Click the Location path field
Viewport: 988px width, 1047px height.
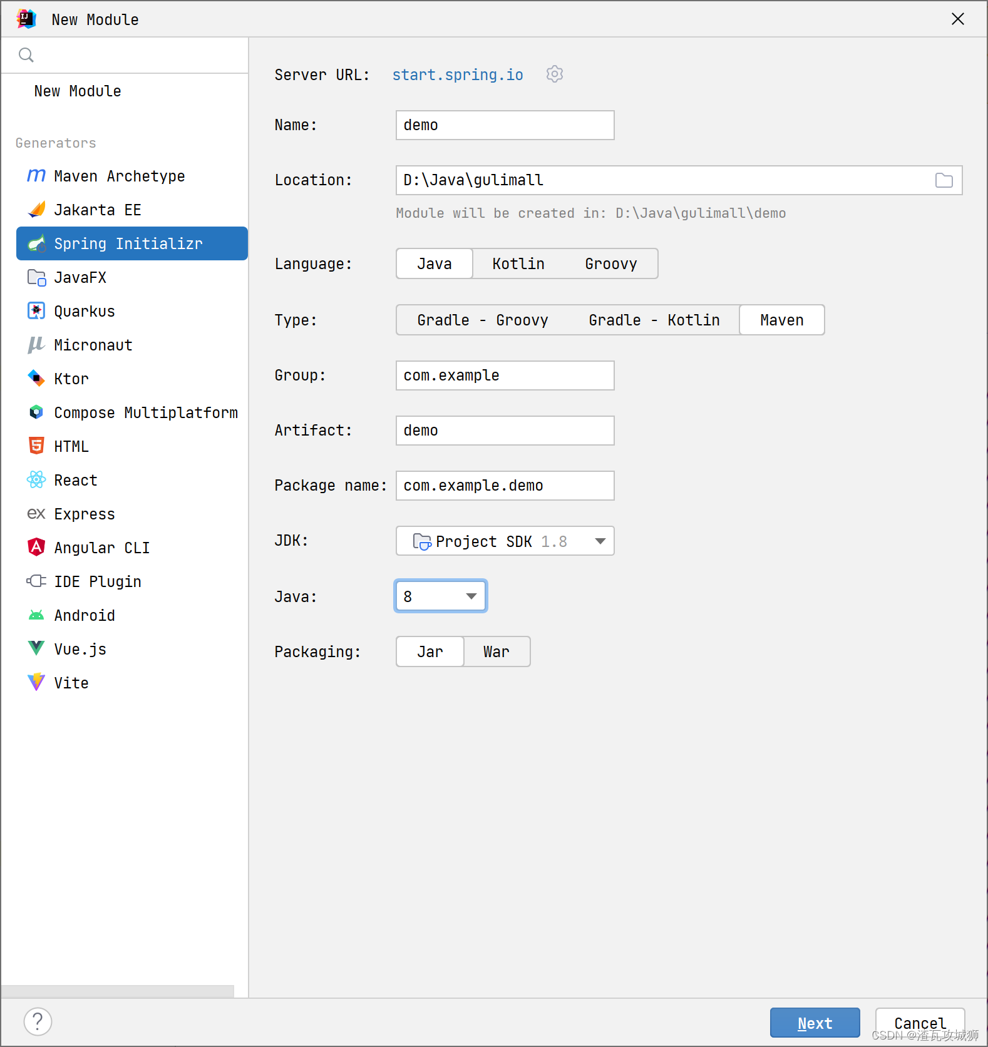(x=679, y=180)
